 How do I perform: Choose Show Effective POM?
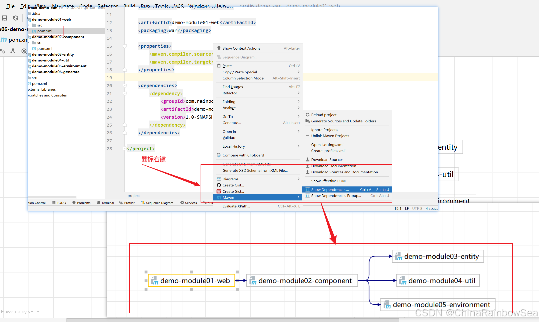tap(328, 181)
